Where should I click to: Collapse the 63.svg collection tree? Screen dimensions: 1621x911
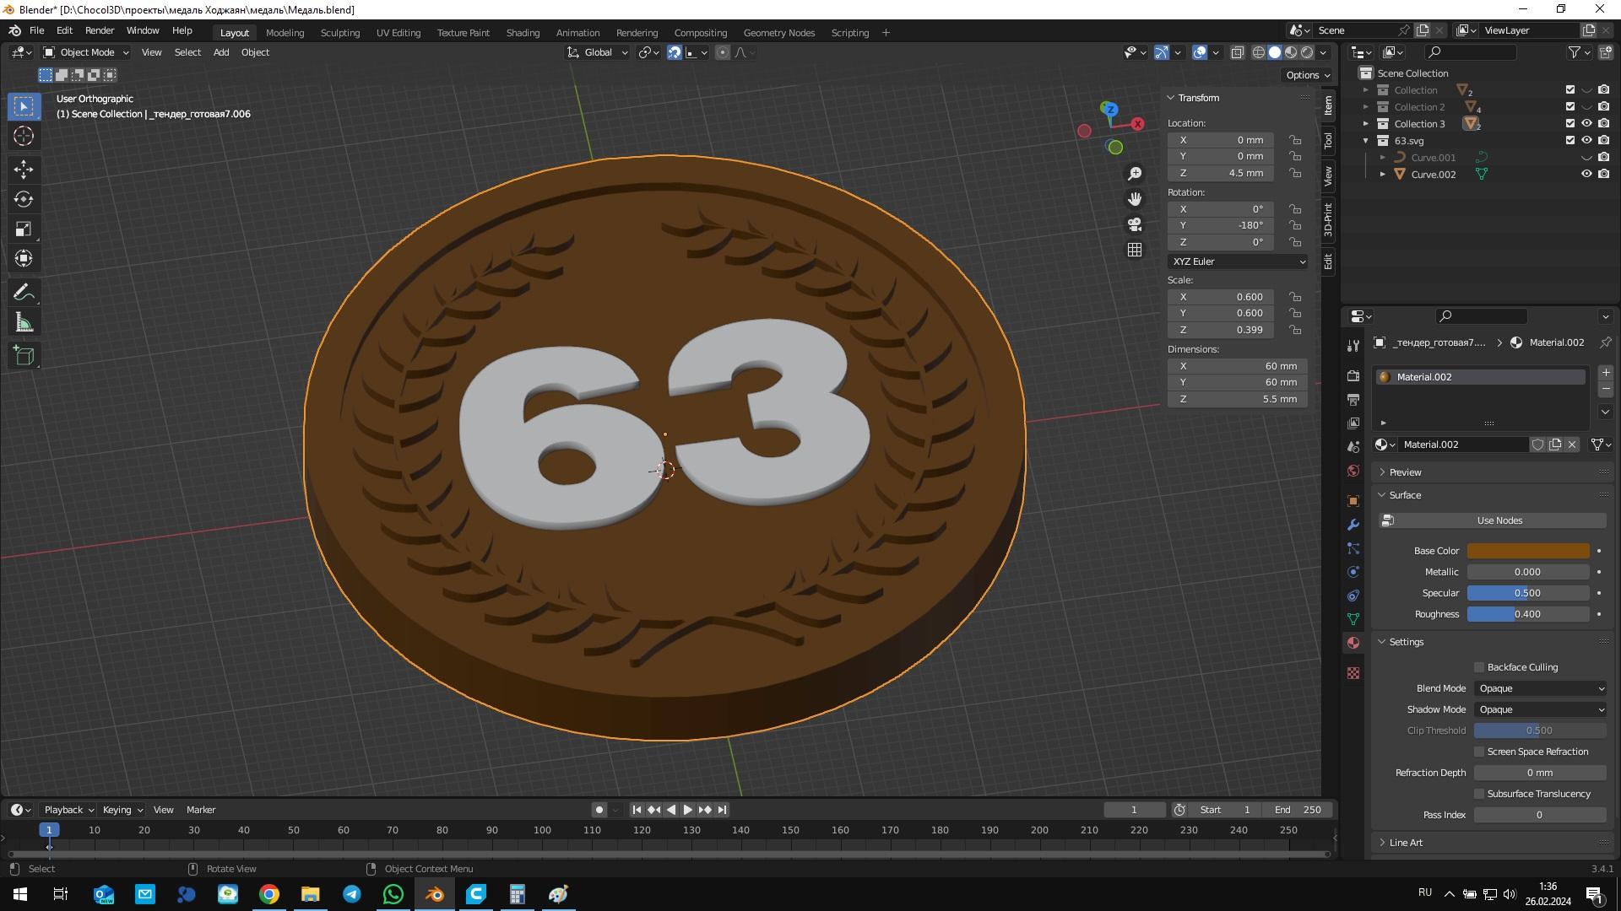(1366, 141)
